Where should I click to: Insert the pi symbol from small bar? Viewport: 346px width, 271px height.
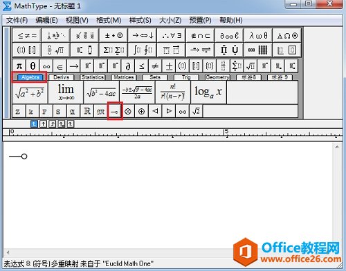(x=19, y=66)
